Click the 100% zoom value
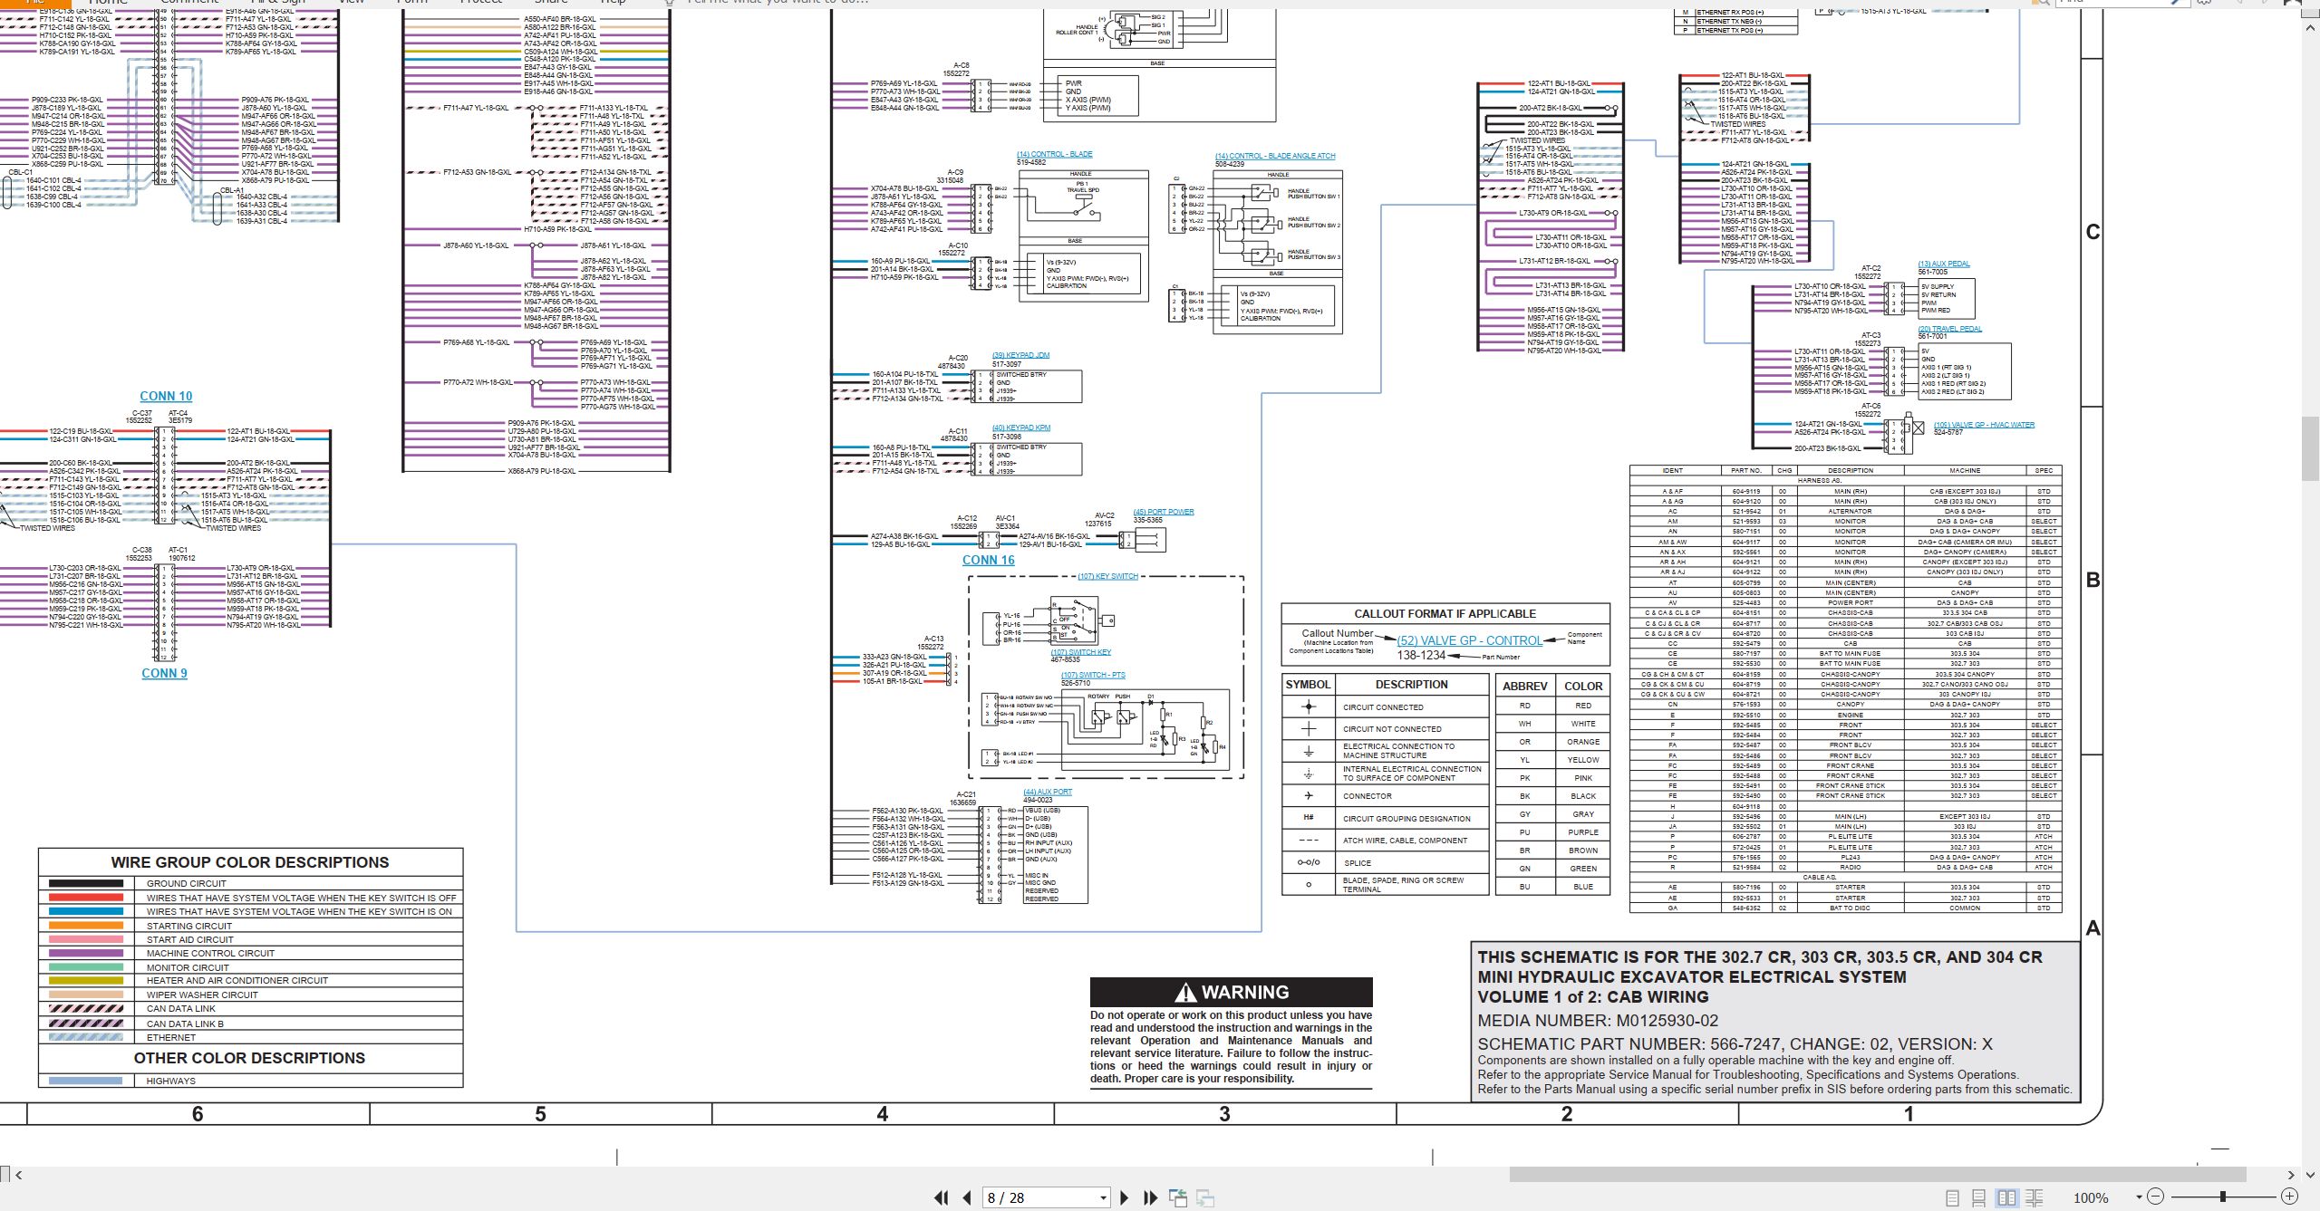2320x1211 pixels. click(x=2091, y=1197)
